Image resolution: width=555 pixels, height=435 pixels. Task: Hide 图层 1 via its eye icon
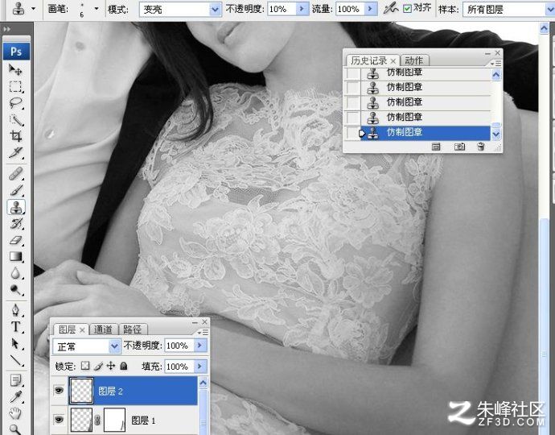(x=59, y=420)
